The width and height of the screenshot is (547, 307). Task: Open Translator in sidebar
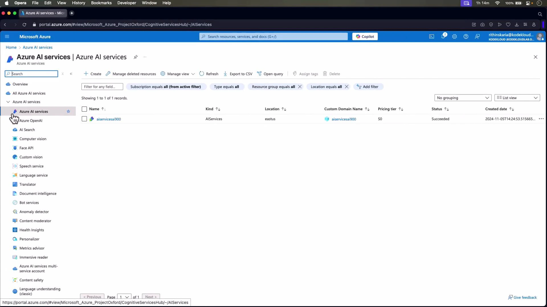[28, 184]
